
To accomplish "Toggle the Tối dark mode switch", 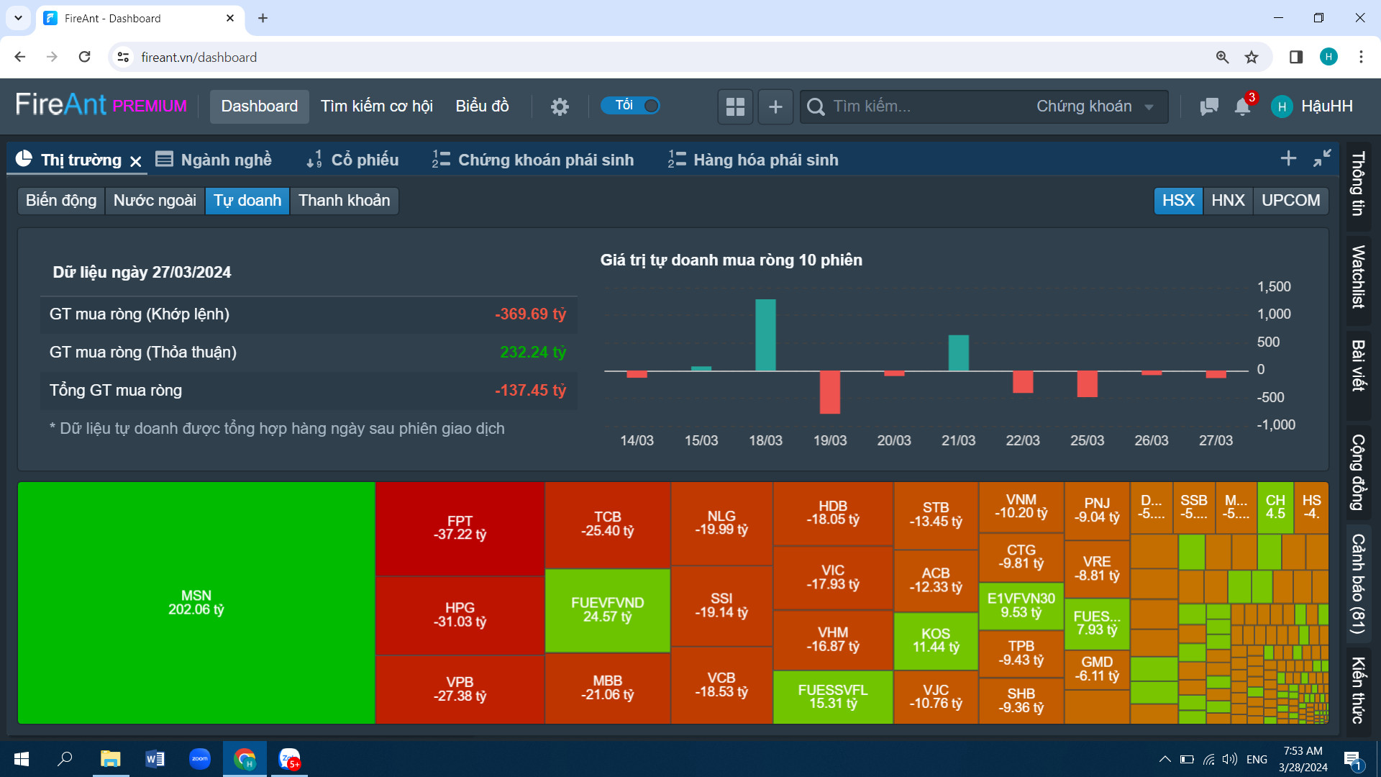I will (631, 106).
